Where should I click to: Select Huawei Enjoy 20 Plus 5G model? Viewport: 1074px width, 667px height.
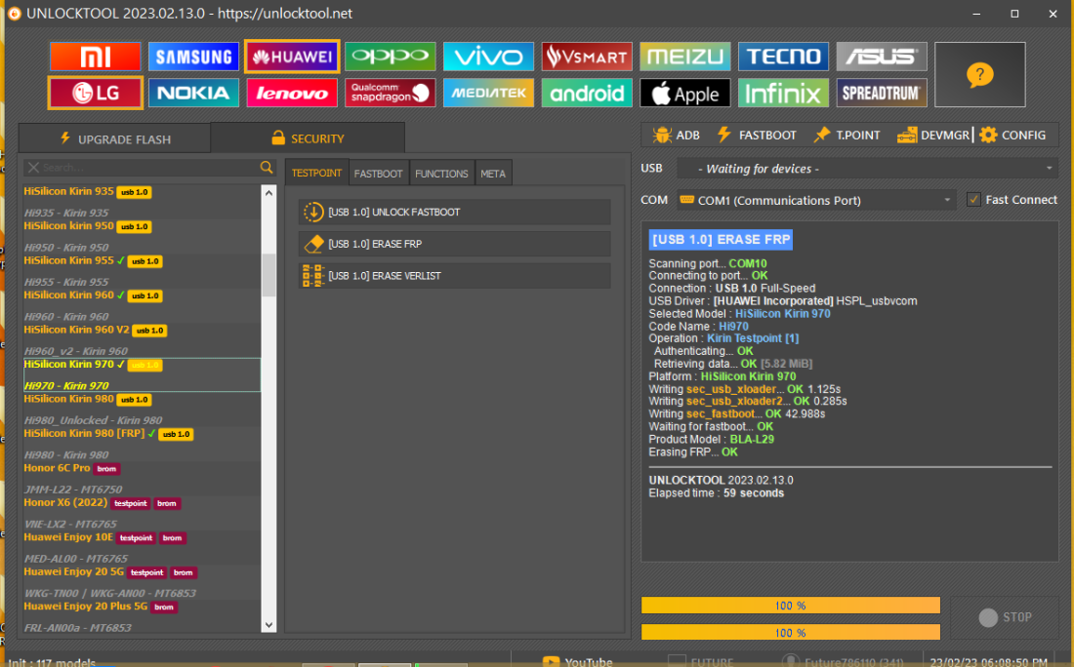(x=142, y=617)
